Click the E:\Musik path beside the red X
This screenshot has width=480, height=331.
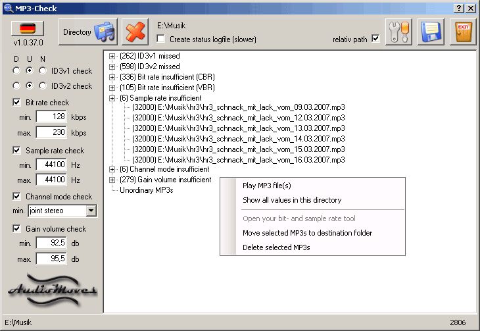(171, 26)
